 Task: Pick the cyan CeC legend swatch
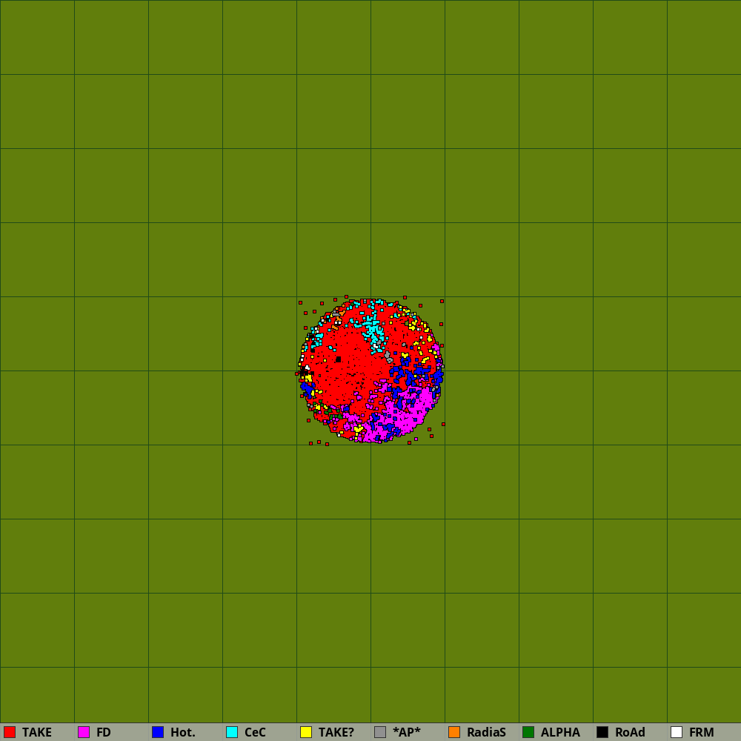point(232,732)
